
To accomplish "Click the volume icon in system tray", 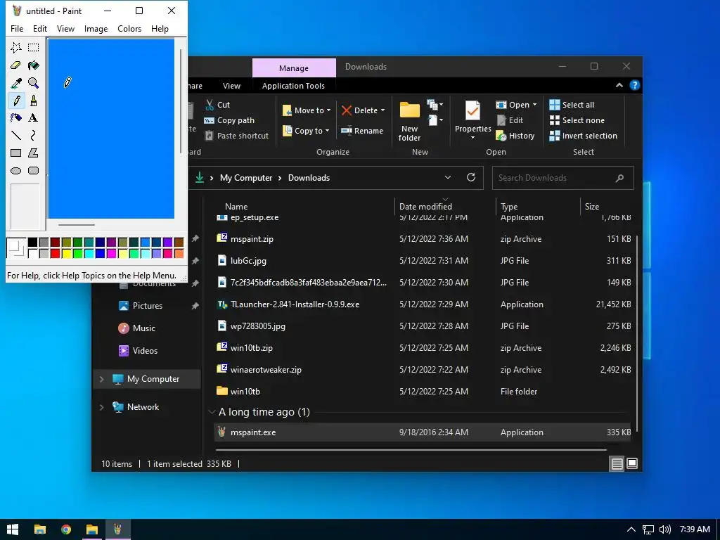I will 665,529.
